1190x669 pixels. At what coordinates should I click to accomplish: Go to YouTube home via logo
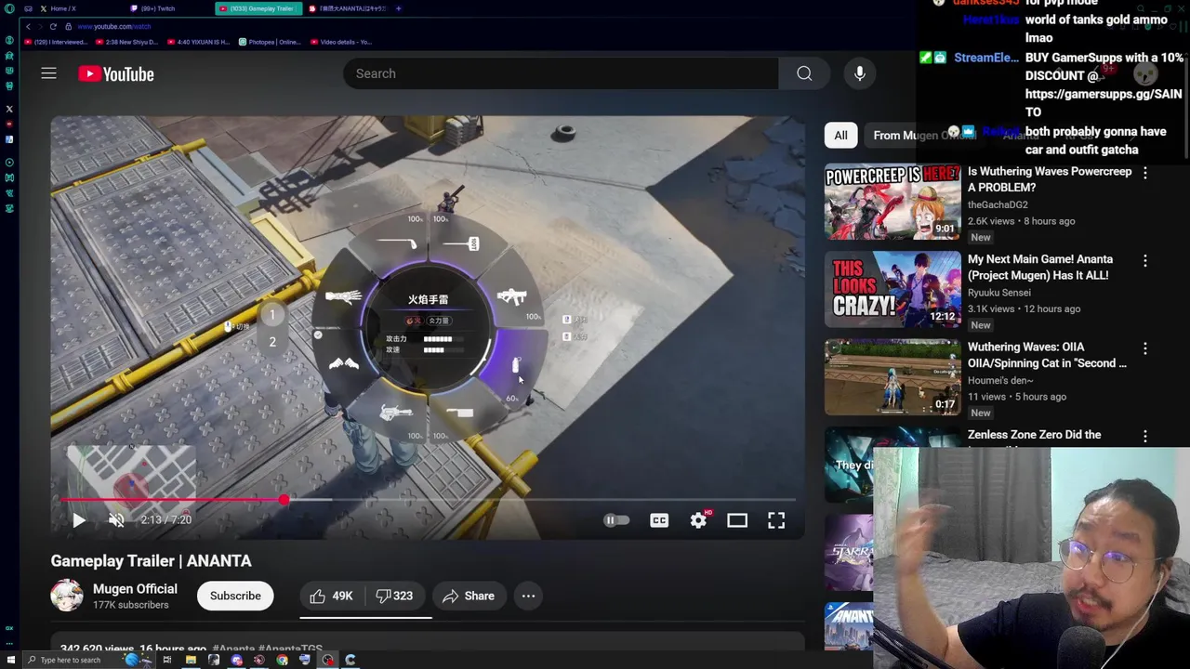(116, 74)
